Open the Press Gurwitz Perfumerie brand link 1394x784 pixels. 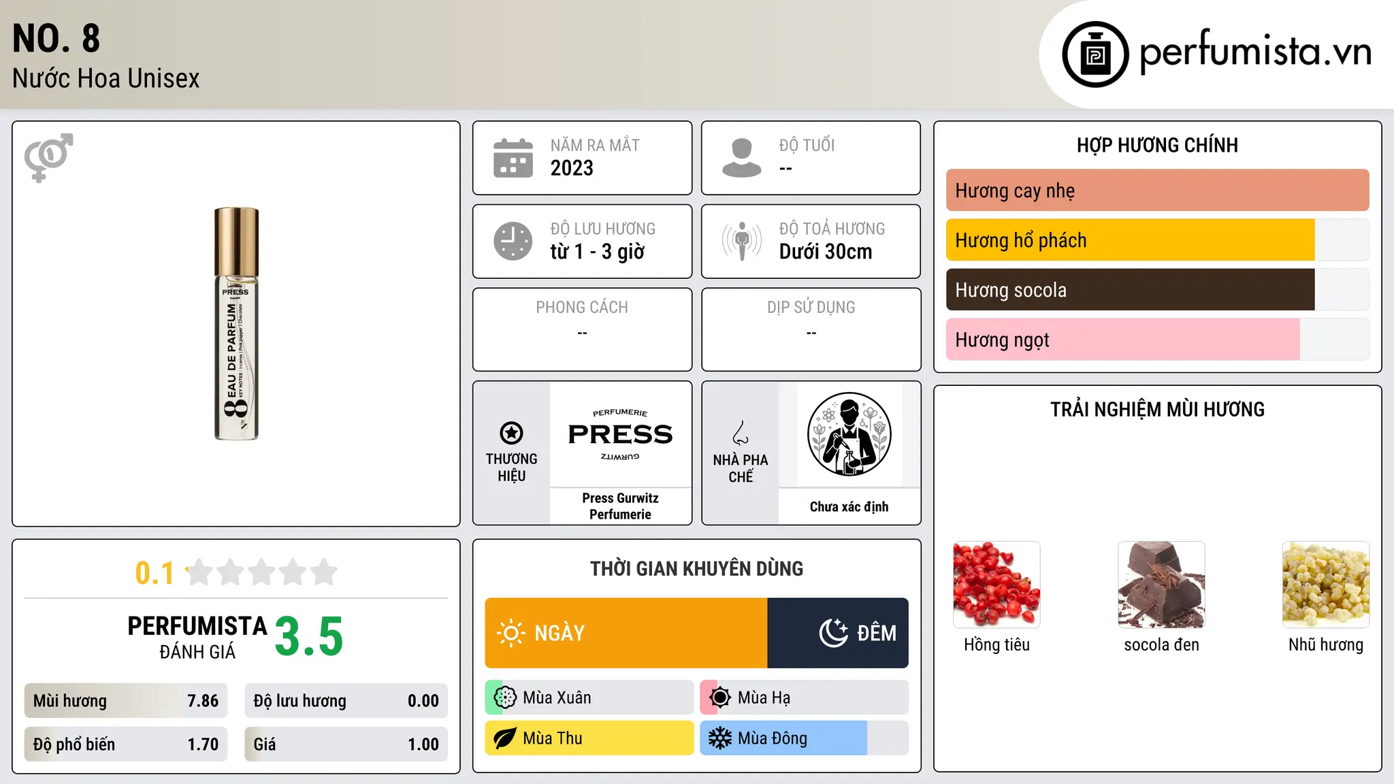(x=620, y=506)
